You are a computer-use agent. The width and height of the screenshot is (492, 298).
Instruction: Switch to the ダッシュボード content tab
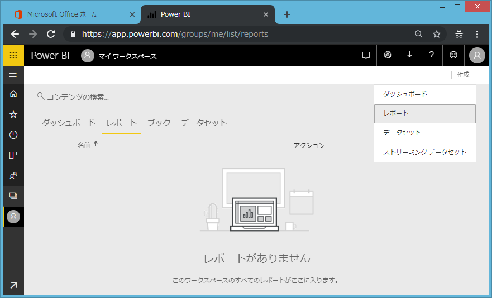[x=68, y=123]
